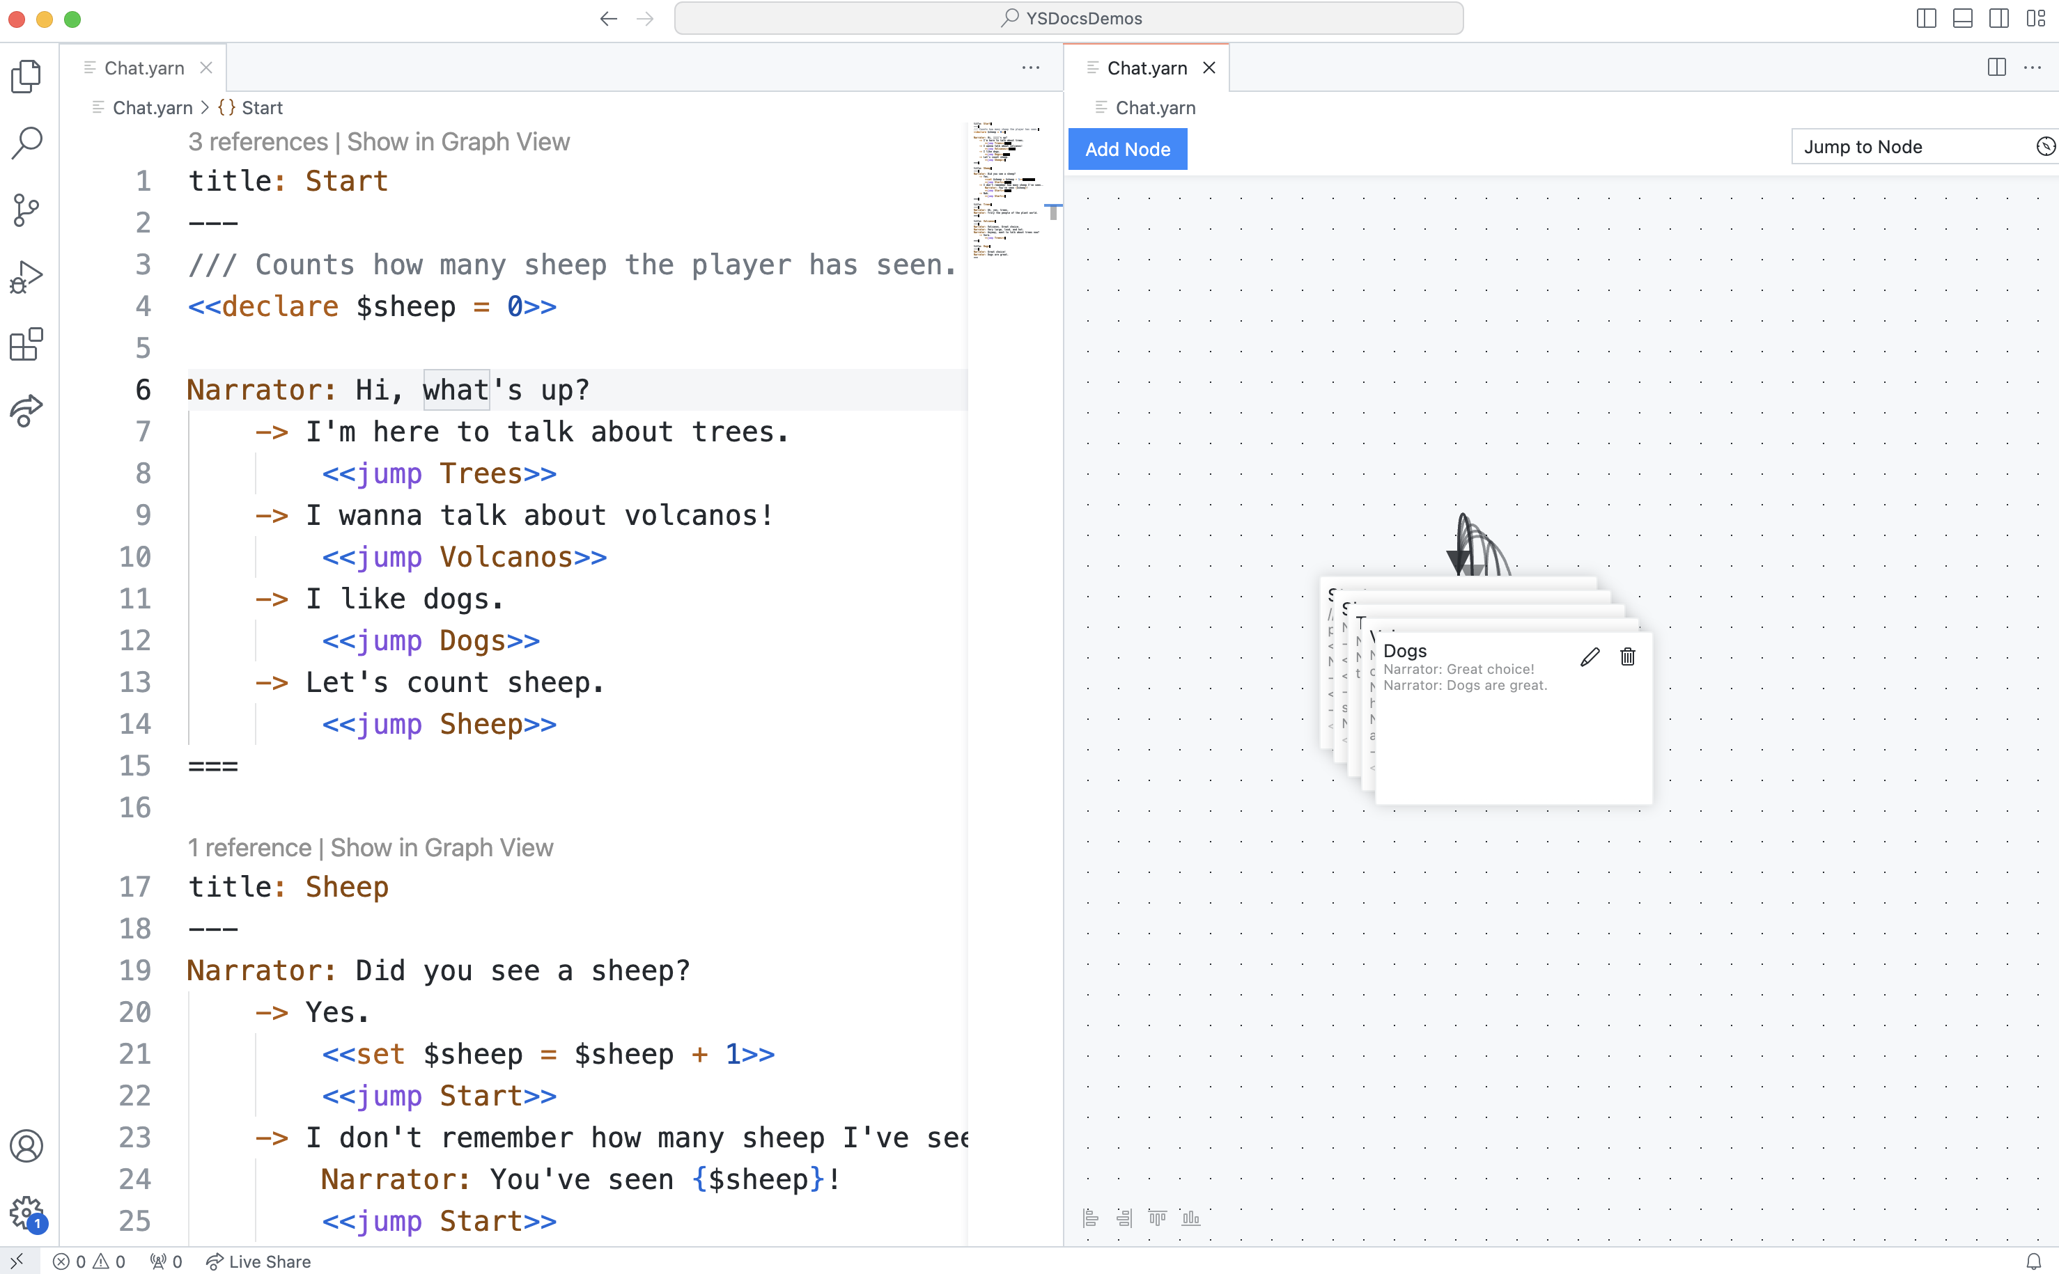The height and width of the screenshot is (1274, 2059).
Task: Open left editor group more actions menu
Action: point(1030,68)
